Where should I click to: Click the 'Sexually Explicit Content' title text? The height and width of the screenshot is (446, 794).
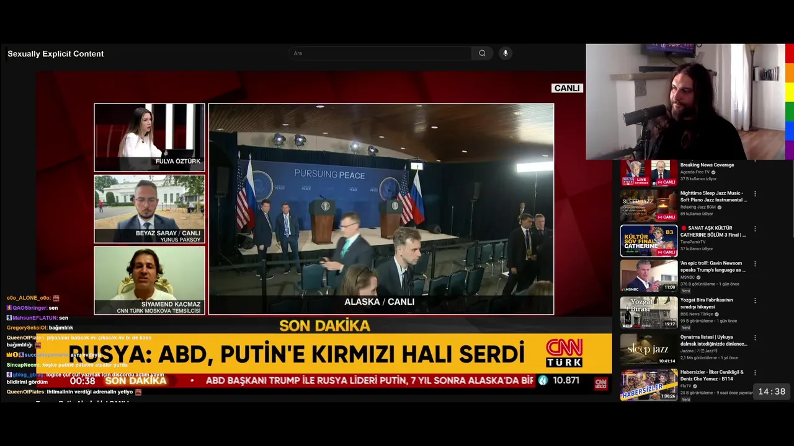pyautogui.click(x=55, y=54)
